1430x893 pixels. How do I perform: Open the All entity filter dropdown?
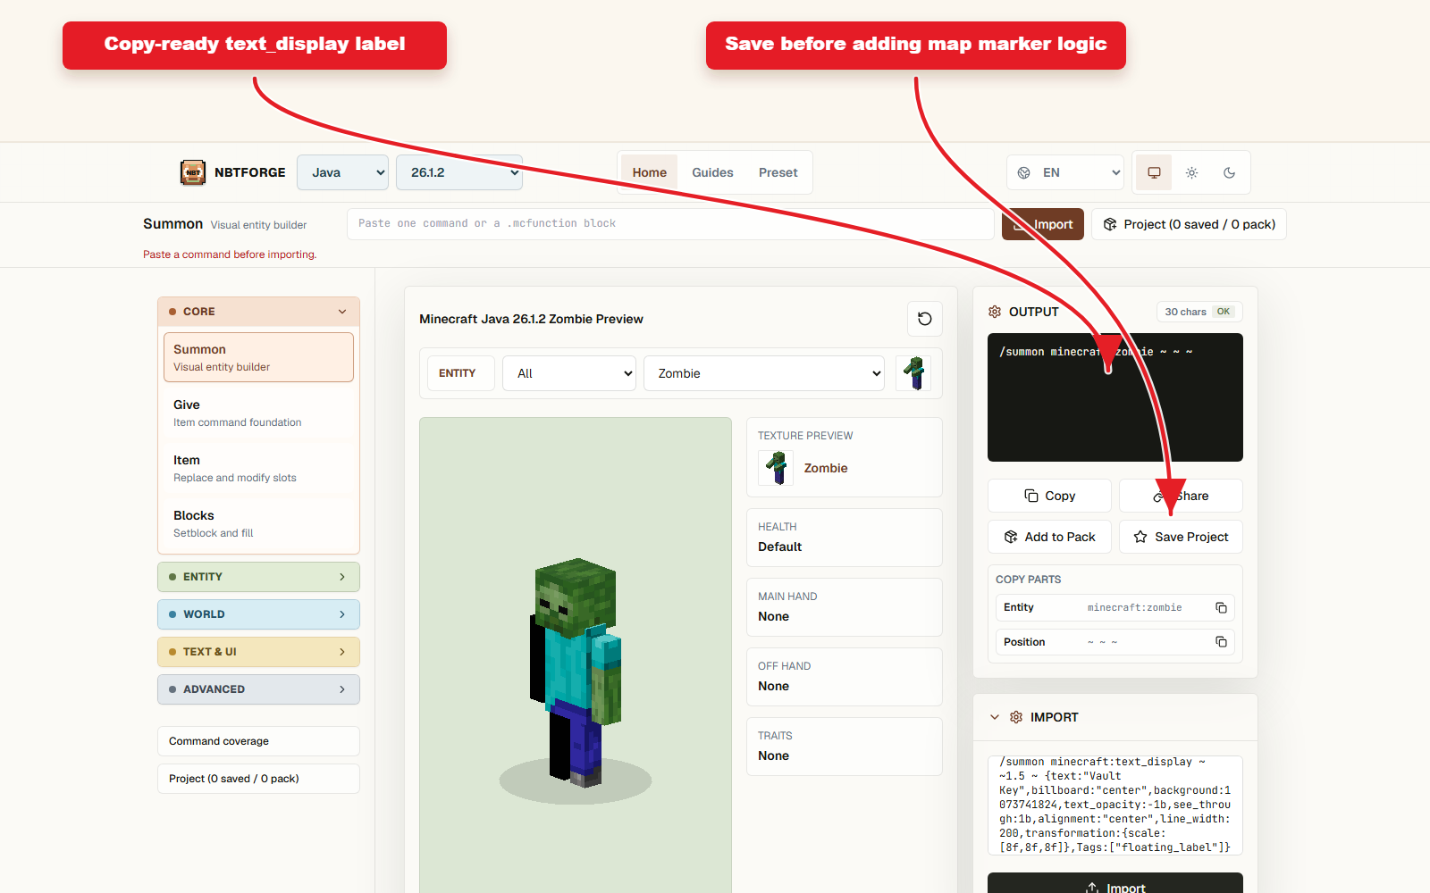tap(569, 373)
